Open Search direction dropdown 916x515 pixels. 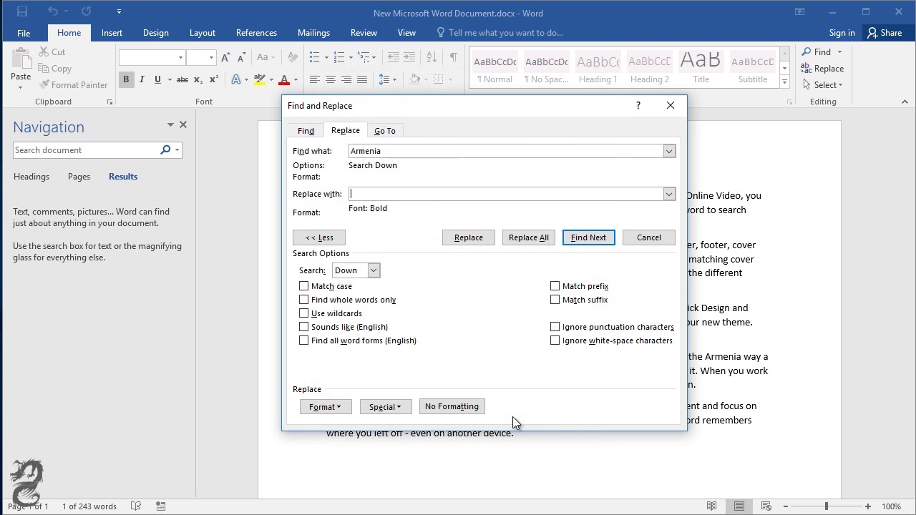click(374, 270)
